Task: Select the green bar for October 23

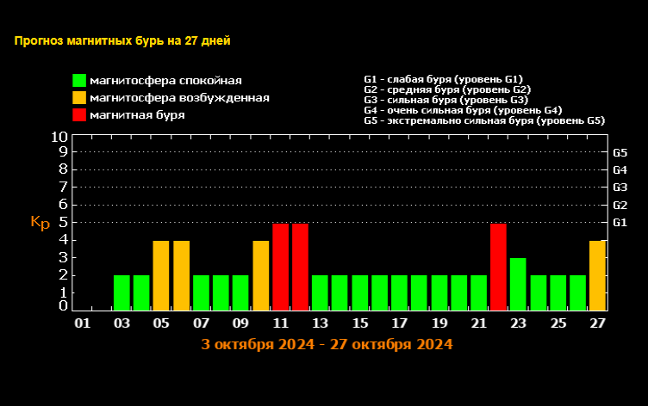Action: [518, 284]
